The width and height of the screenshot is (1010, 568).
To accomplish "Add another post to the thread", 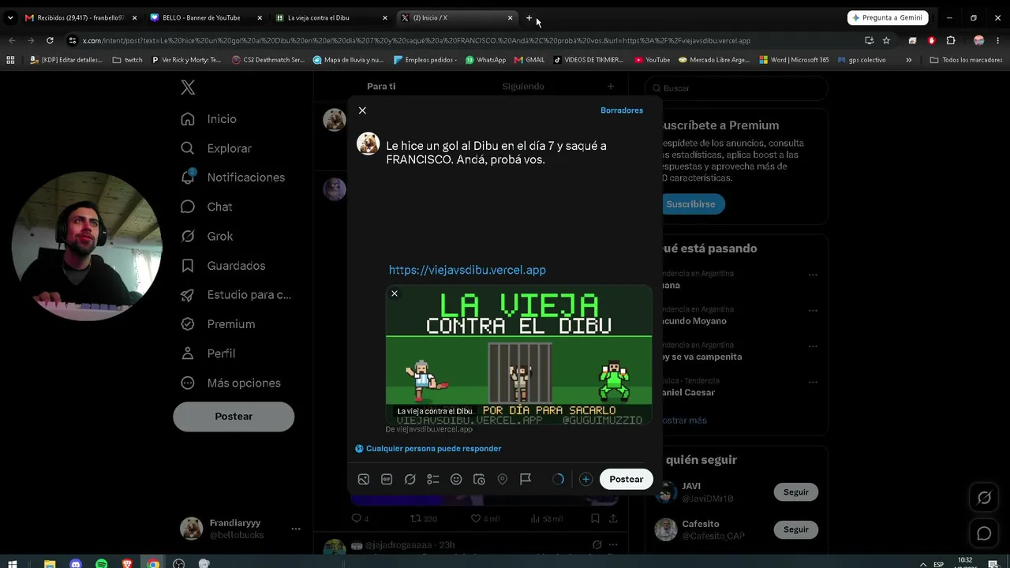I will point(585,479).
